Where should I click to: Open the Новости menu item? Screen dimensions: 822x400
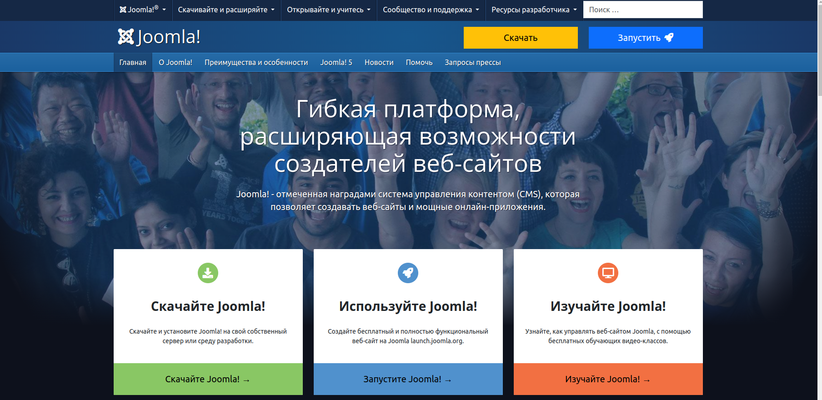pos(379,62)
